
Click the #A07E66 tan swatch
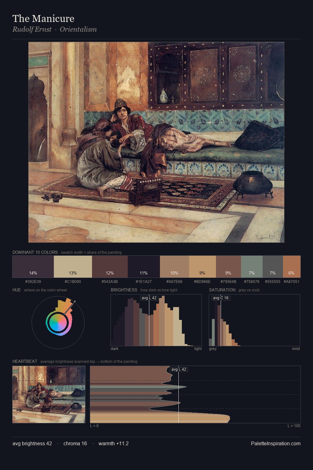[174, 267]
